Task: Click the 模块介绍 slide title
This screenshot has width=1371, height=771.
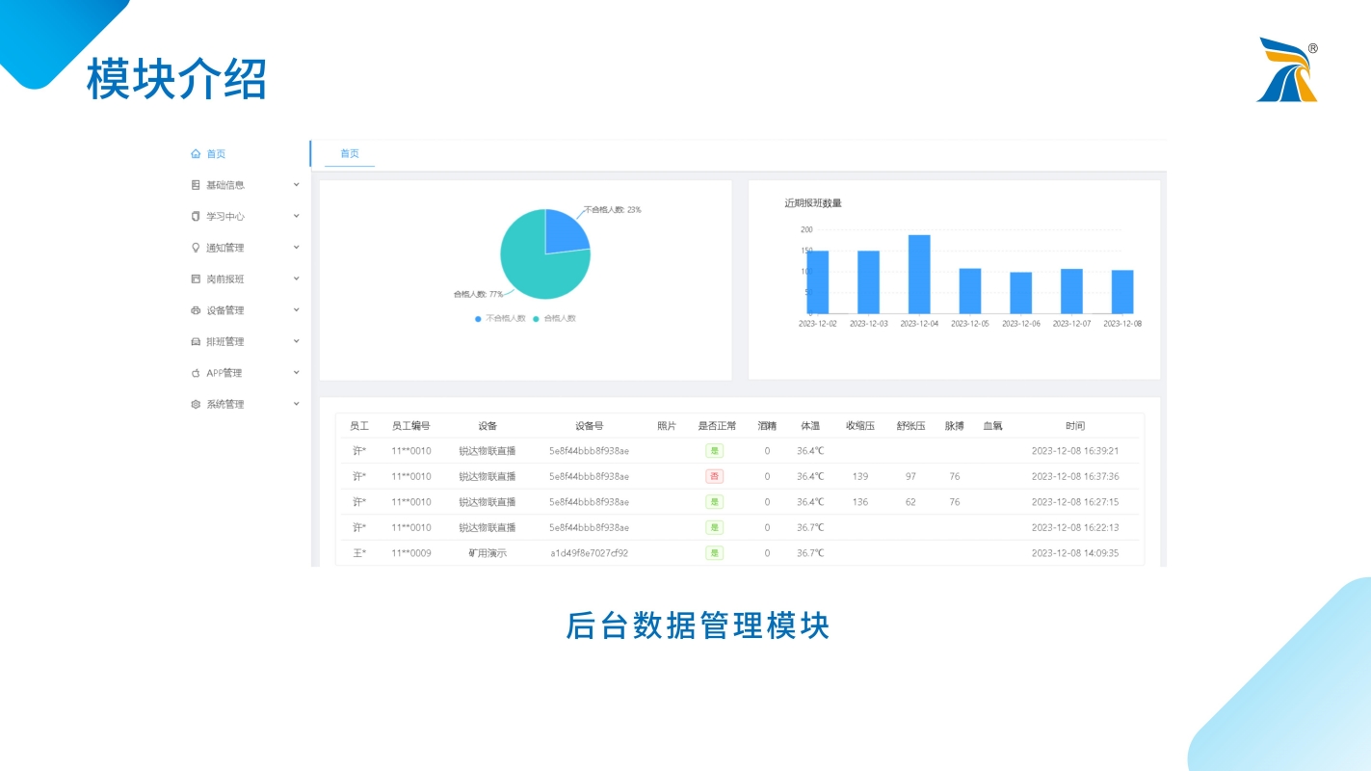Action: (x=176, y=79)
